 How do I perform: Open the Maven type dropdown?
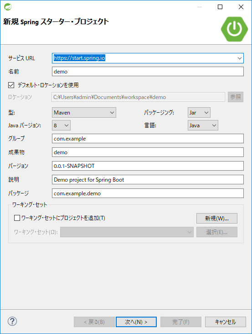pos(84,112)
